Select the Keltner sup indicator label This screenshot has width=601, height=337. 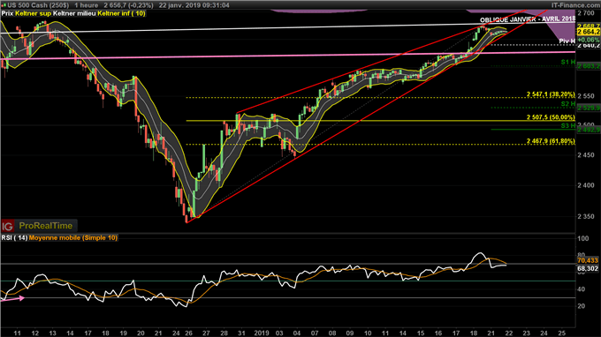(34, 13)
